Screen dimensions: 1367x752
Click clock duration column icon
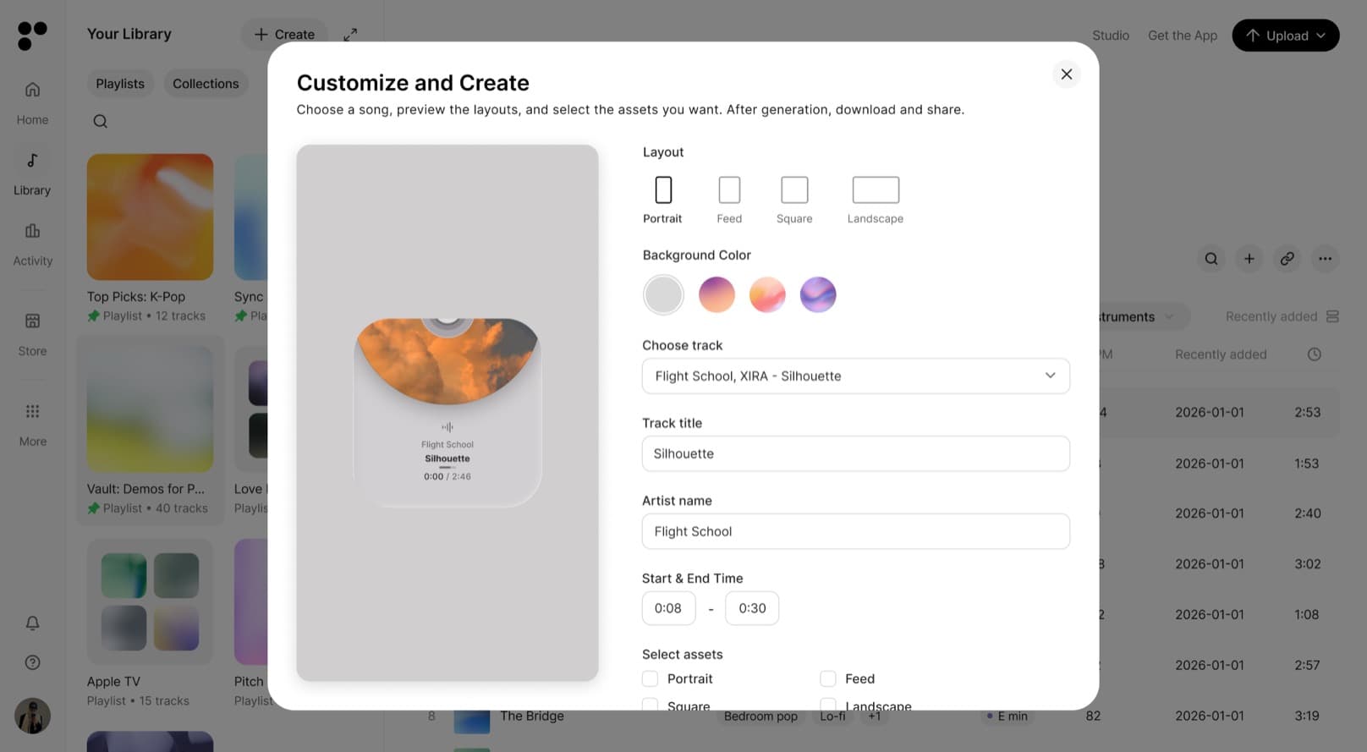tap(1314, 354)
